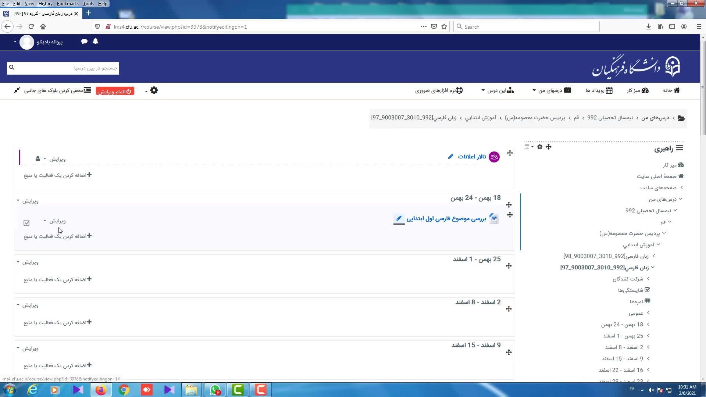
Task: Click the course settings gear icon
Action: pyautogui.click(x=154, y=90)
